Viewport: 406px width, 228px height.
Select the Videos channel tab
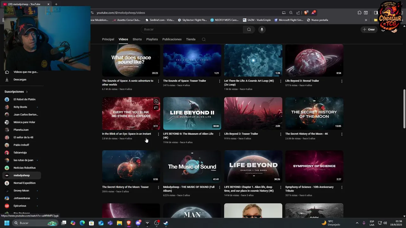click(x=123, y=40)
